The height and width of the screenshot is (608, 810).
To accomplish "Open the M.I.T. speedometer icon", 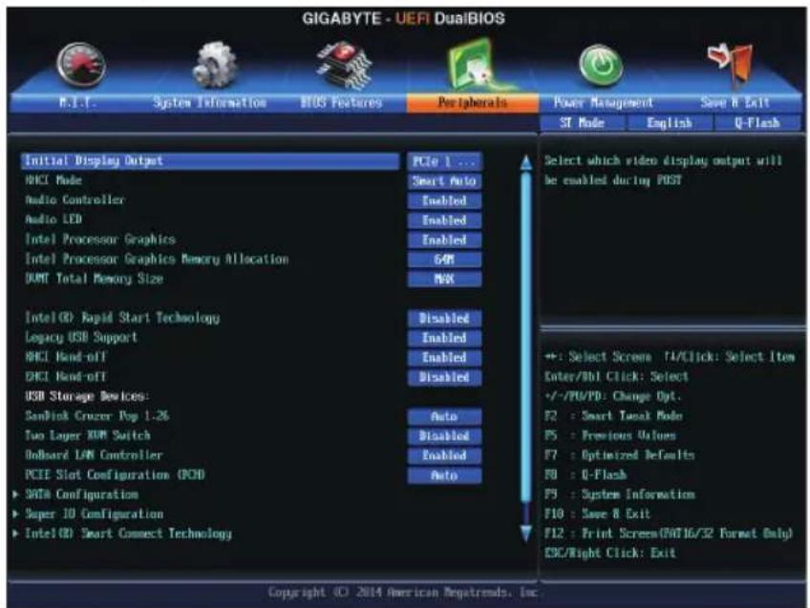I will pyautogui.click(x=81, y=65).
